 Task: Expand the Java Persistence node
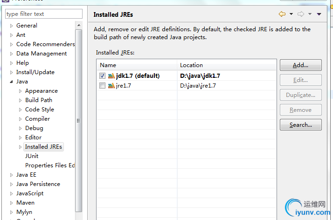(x=11, y=185)
